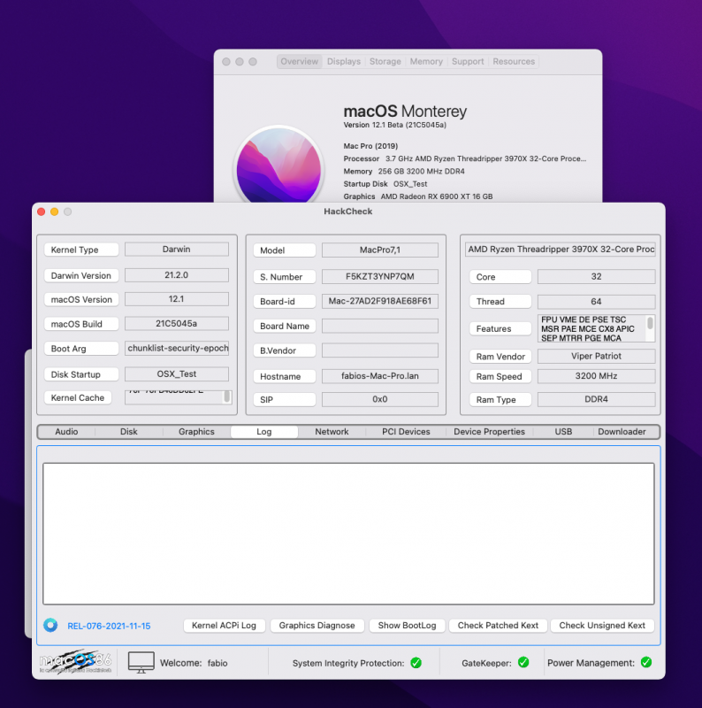
Task: Click the Thread value 64
Action: point(597,301)
